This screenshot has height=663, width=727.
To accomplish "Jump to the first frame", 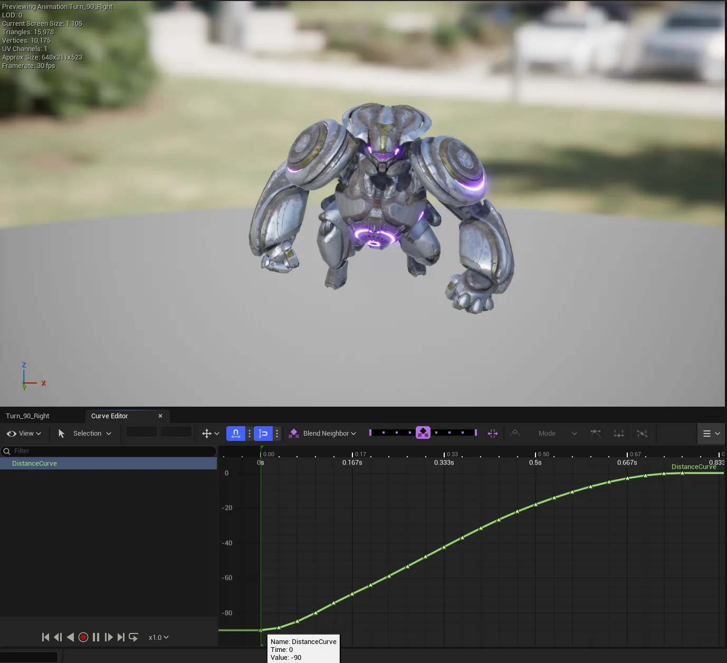I will [45, 637].
